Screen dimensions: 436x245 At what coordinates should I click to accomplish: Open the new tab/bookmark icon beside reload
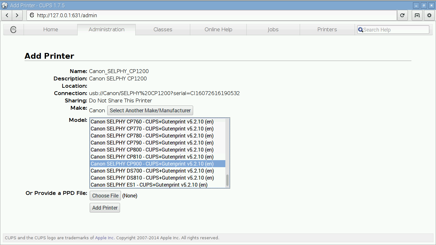point(417,15)
